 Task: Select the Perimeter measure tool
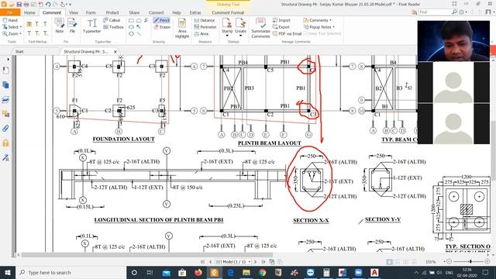[205, 27]
